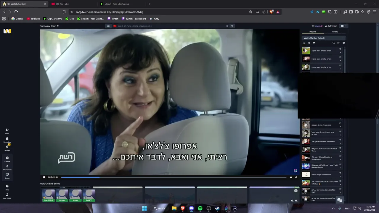Click the Upgrade link
Image resolution: width=379 pixels, height=213 pixels.
pyautogui.click(x=317, y=26)
